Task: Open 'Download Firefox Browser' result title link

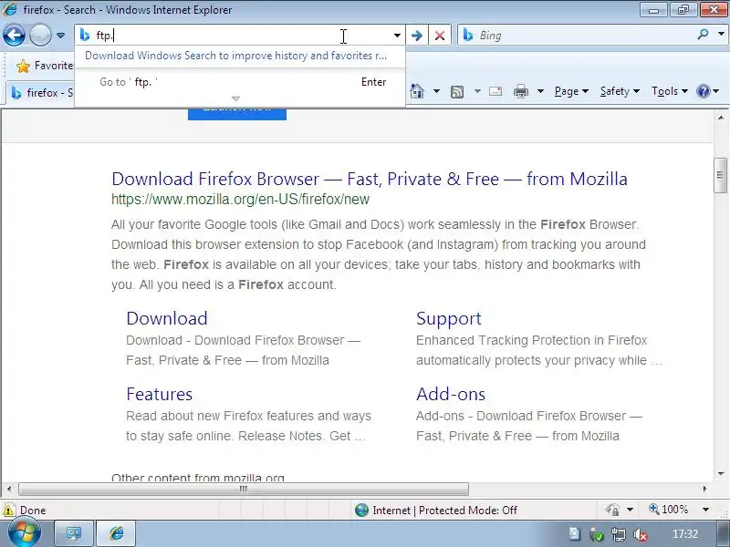Action: [370, 179]
